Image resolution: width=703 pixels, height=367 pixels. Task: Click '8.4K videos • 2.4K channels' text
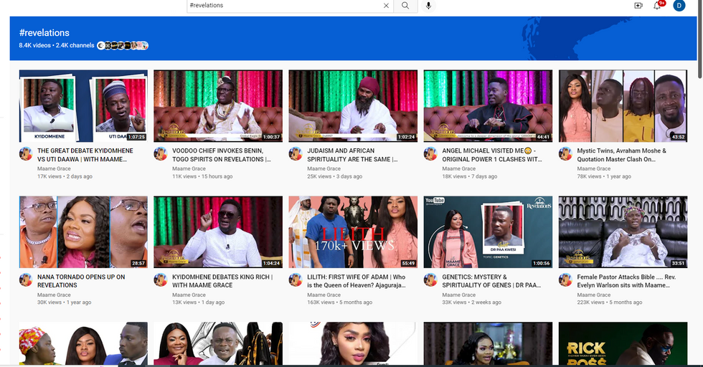(x=57, y=45)
